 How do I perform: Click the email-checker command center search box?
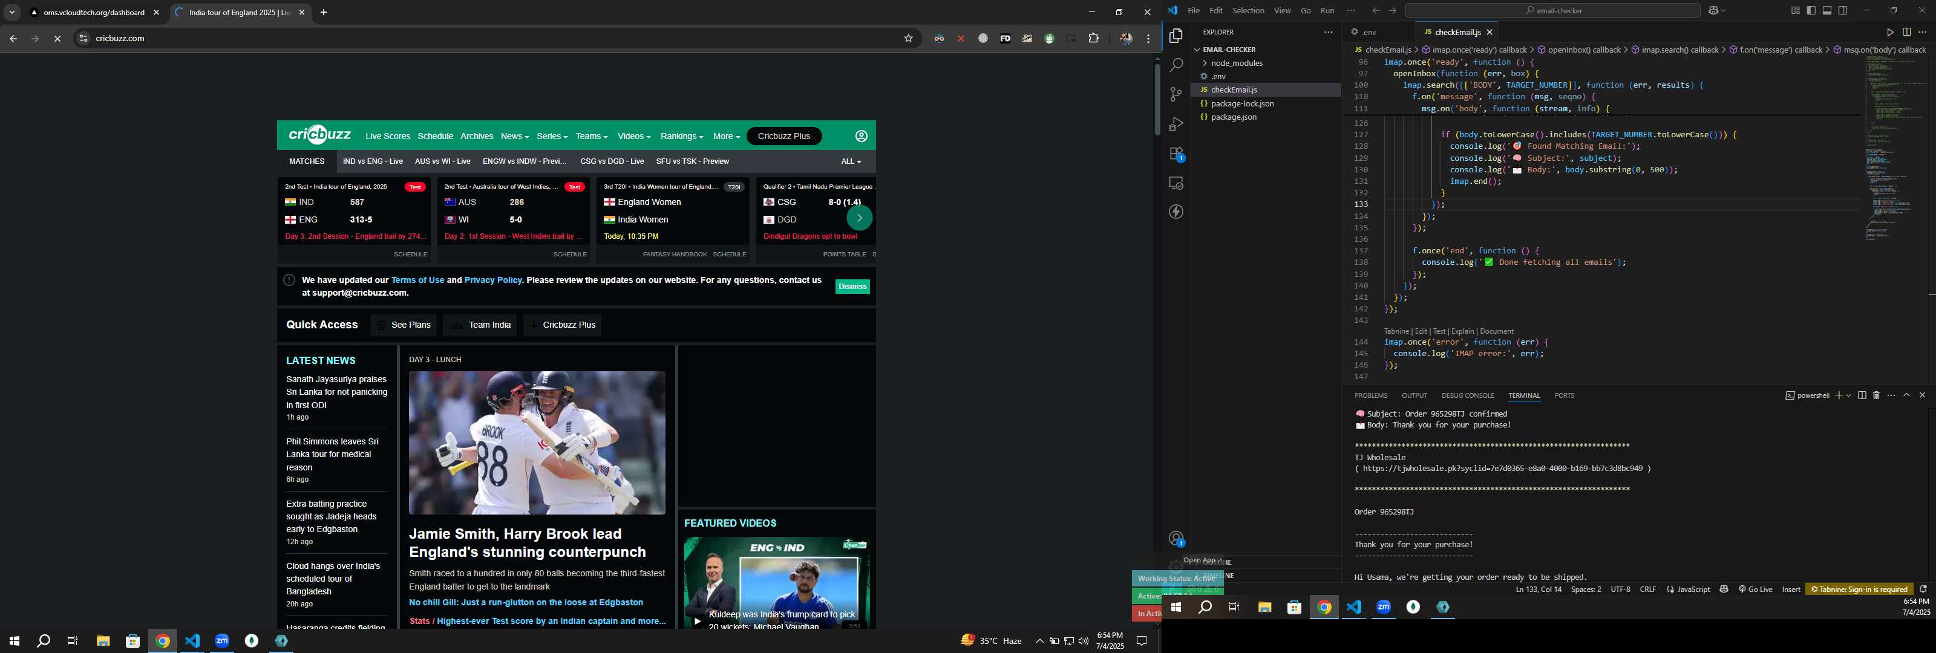pyautogui.click(x=1552, y=10)
